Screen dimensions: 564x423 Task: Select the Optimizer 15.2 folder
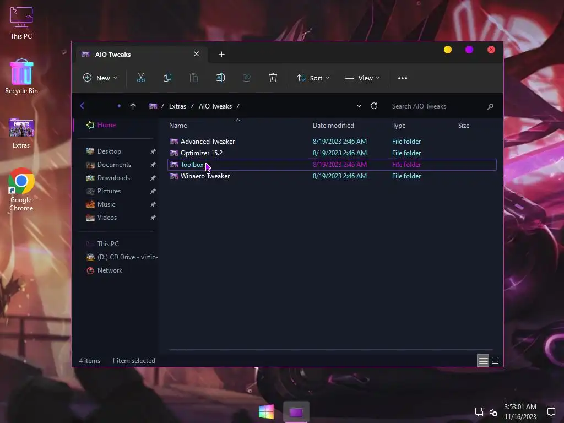tap(332, 153)
